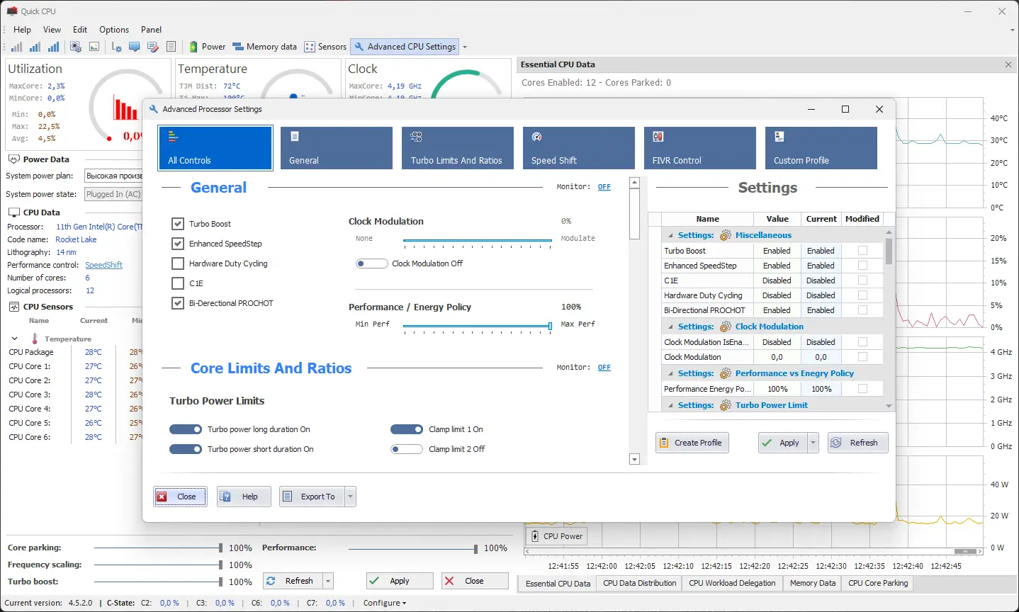Collapse the Turbo Power Limit settings group
1019x612 pixels.
(670, 405)
